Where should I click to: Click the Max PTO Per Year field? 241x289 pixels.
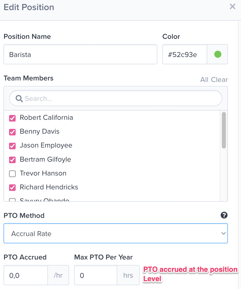96,275
